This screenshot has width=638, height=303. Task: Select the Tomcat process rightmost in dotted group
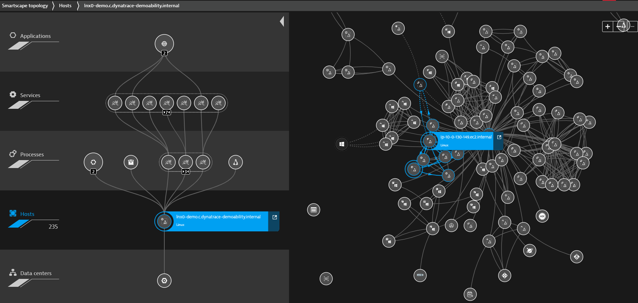203,162
